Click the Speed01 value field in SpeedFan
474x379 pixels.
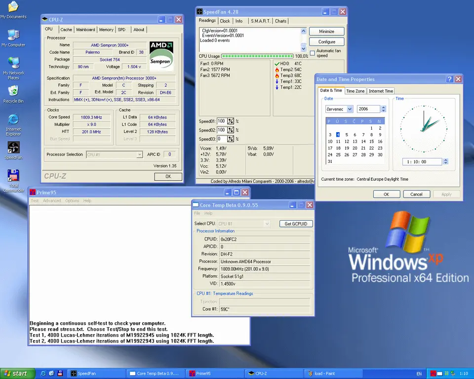222,121
